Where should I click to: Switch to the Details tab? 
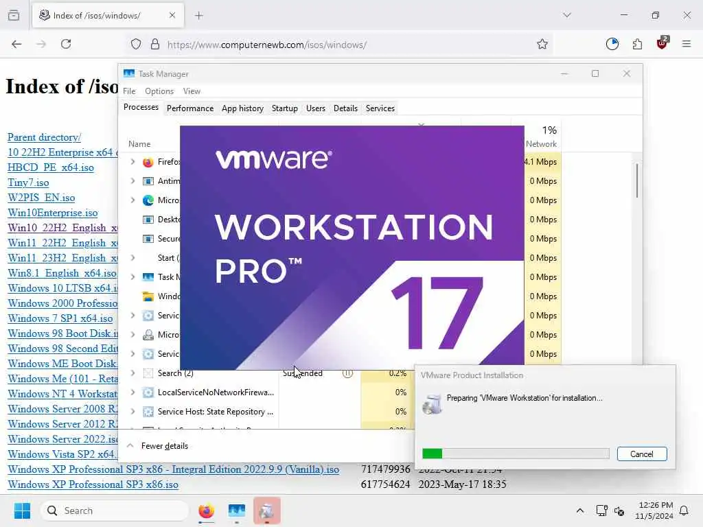346,108
